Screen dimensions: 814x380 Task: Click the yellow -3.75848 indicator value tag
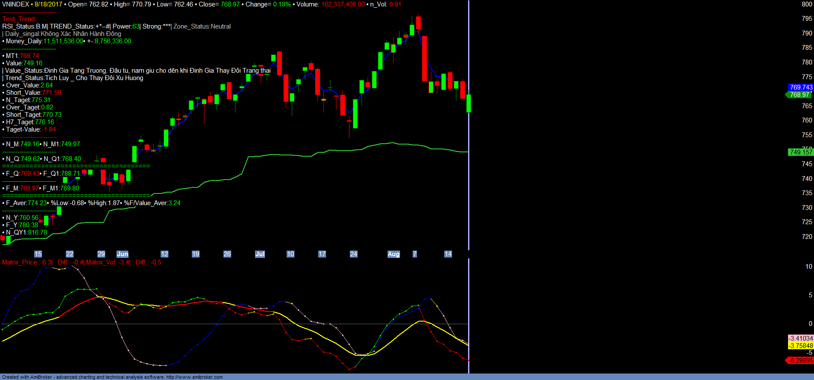click(801, 346)
